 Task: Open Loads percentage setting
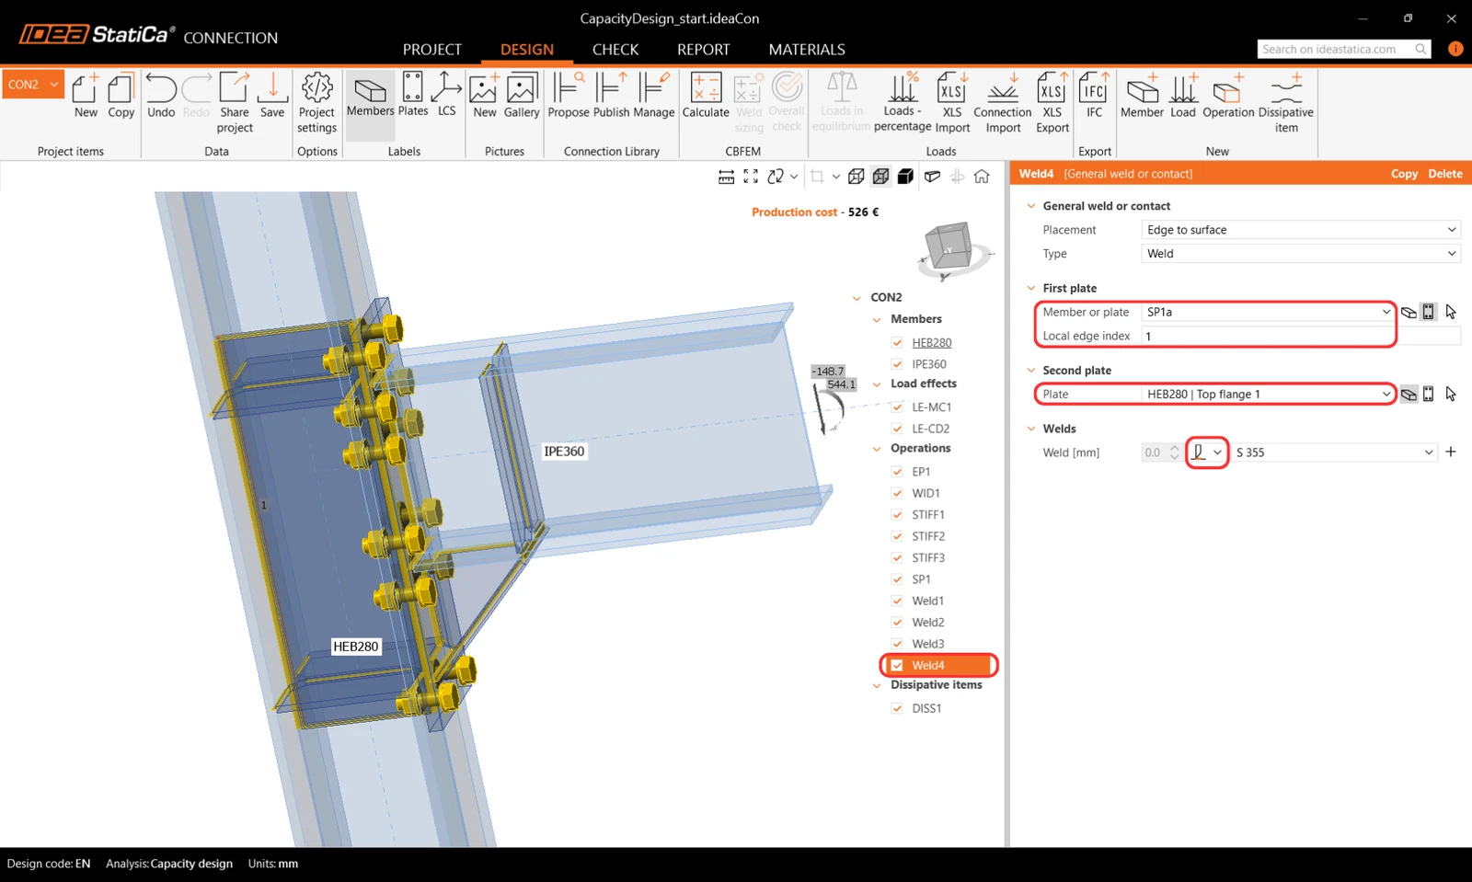pyautogui.click(x=903, y=103)
